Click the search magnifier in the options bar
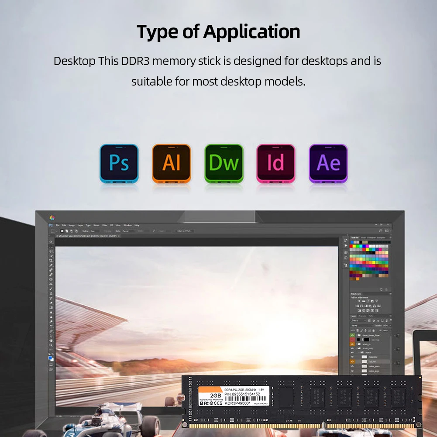The height and width of the screenshot is (437, 437). (x=380, y=231)
